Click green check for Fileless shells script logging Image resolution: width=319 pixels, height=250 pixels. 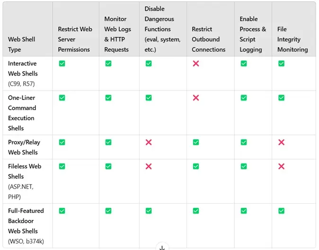(244, 166)
